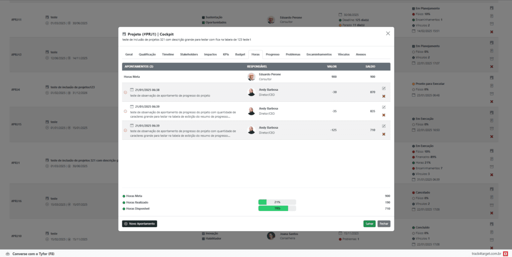Open the Budget tab

[x=240, y=54]
